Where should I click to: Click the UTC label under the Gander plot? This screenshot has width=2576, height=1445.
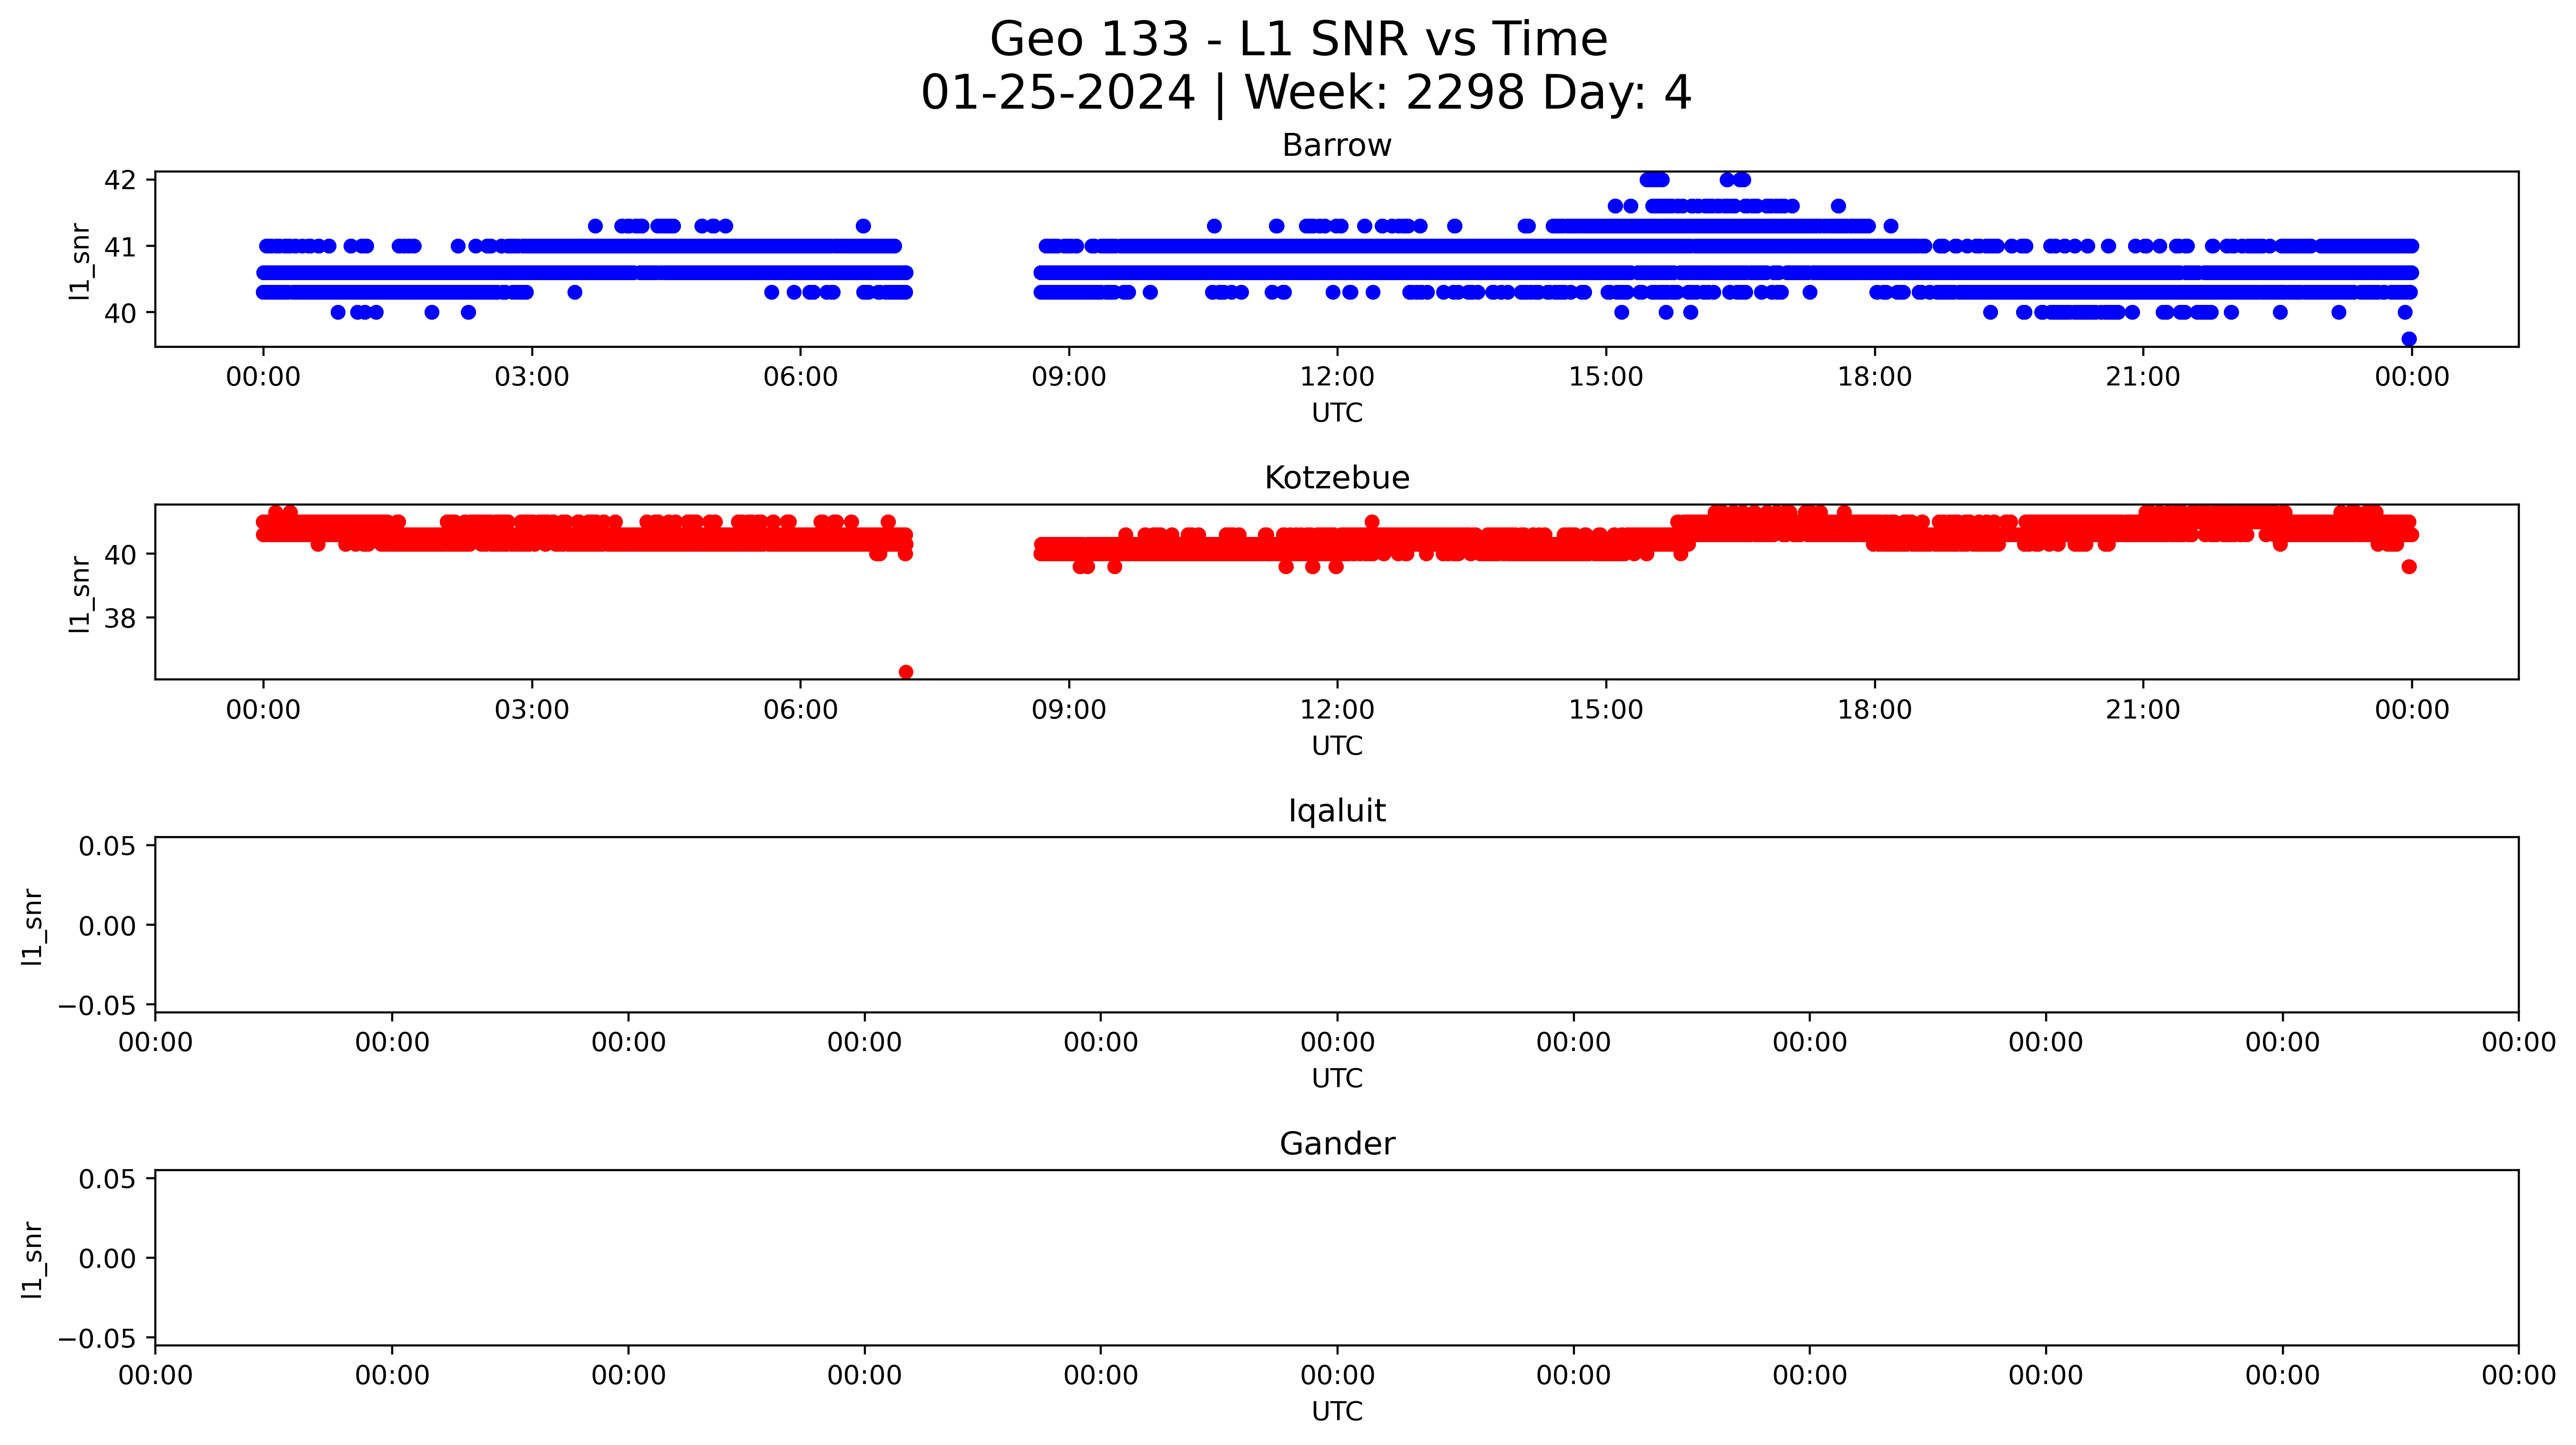pos(1337,1412)
